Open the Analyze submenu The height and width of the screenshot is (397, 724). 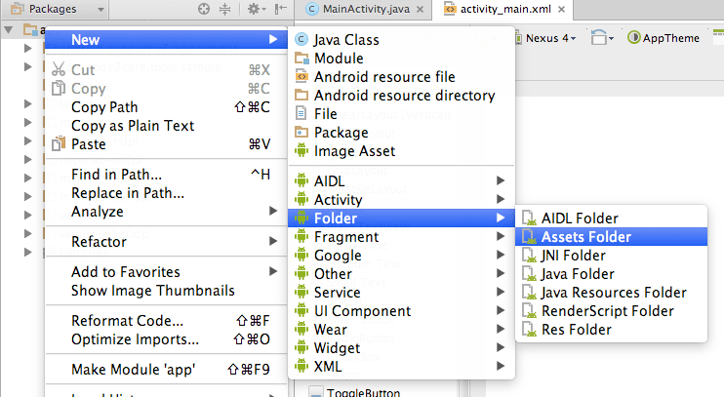(166, 212)
